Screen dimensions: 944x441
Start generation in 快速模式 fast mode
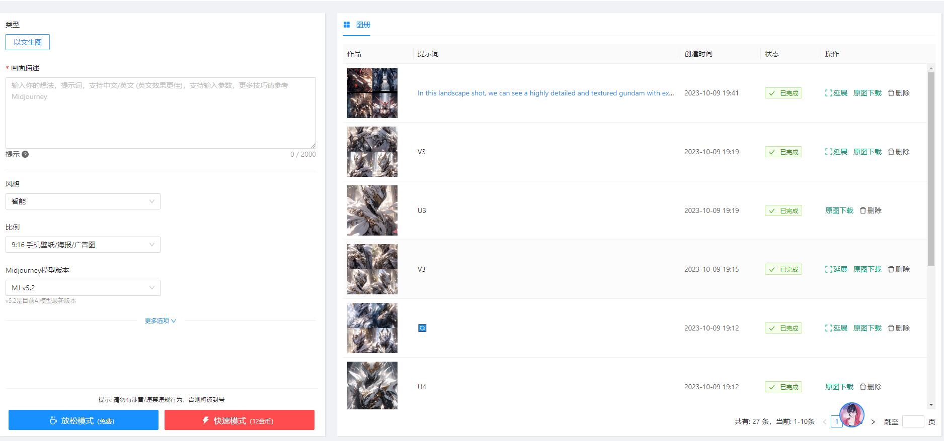point(240,420)
